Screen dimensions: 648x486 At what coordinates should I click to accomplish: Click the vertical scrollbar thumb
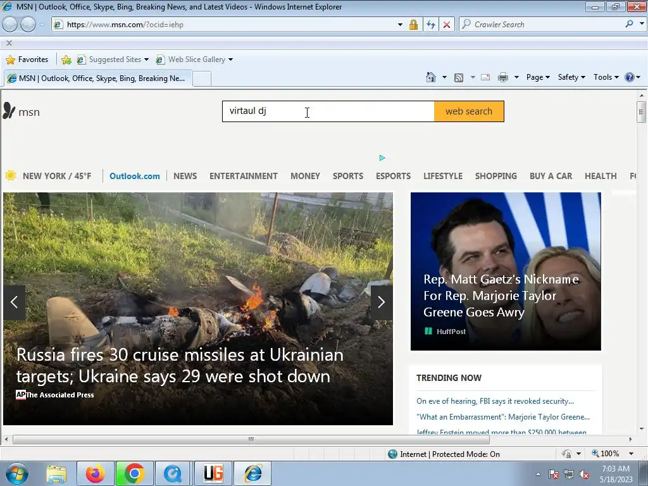(x=641, y=111)
